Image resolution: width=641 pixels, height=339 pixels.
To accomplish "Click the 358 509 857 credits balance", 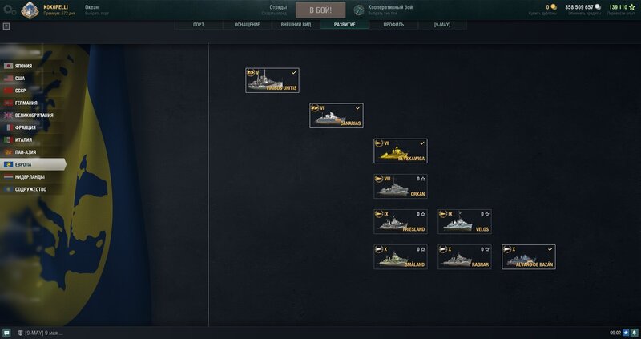I will [579, 7].
